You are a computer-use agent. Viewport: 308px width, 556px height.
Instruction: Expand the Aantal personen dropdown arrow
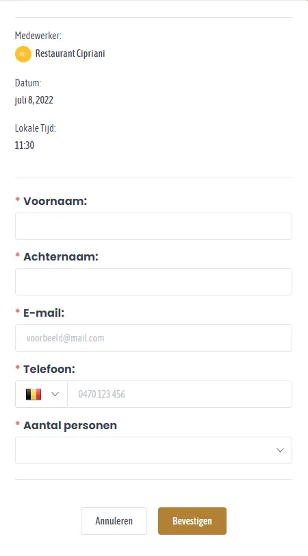tap(280, 450)
